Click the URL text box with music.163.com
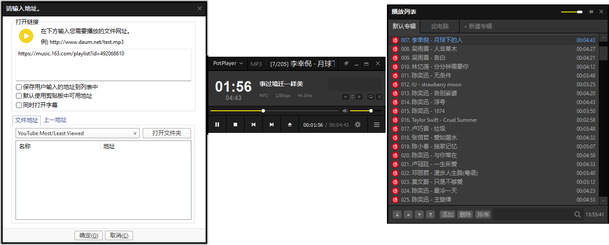The image size is (609, 245). 103,65
